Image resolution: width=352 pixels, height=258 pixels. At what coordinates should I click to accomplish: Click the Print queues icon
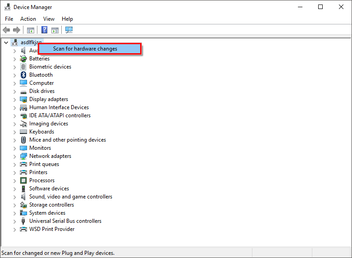tap(23, 164)
